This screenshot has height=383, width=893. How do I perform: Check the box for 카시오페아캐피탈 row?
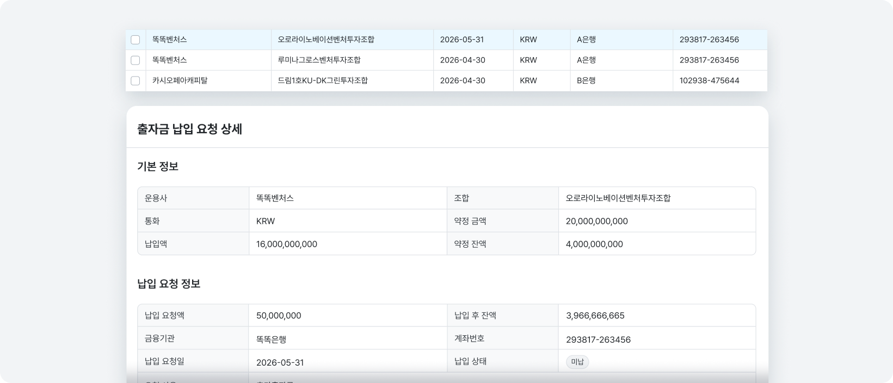(136, 81)
